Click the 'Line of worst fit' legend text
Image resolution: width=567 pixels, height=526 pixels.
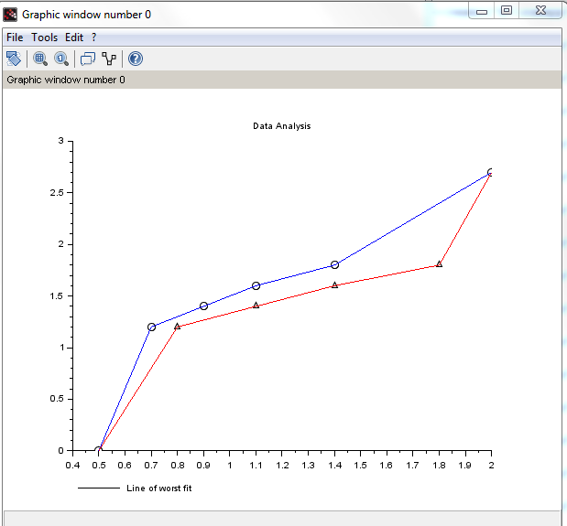(159, 488)
